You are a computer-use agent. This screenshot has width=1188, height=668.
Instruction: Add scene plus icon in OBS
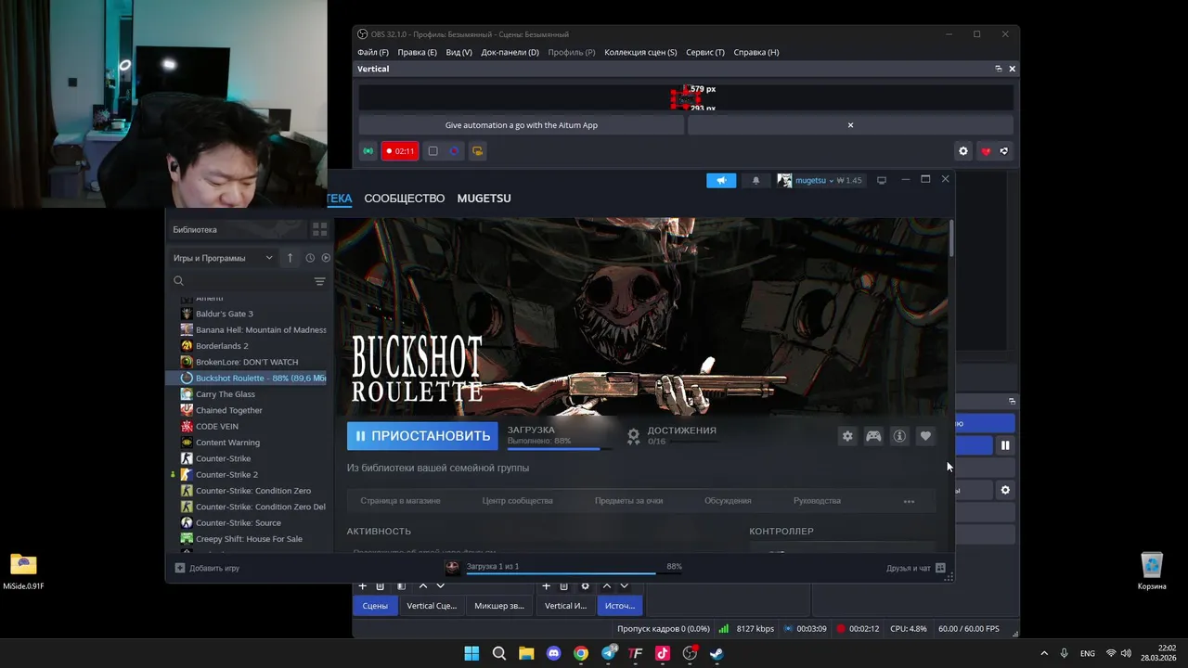tap(363, 586)
